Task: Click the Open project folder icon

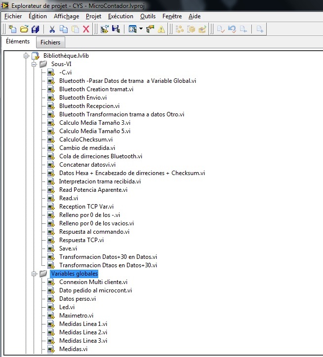Action: pos(24,29)
